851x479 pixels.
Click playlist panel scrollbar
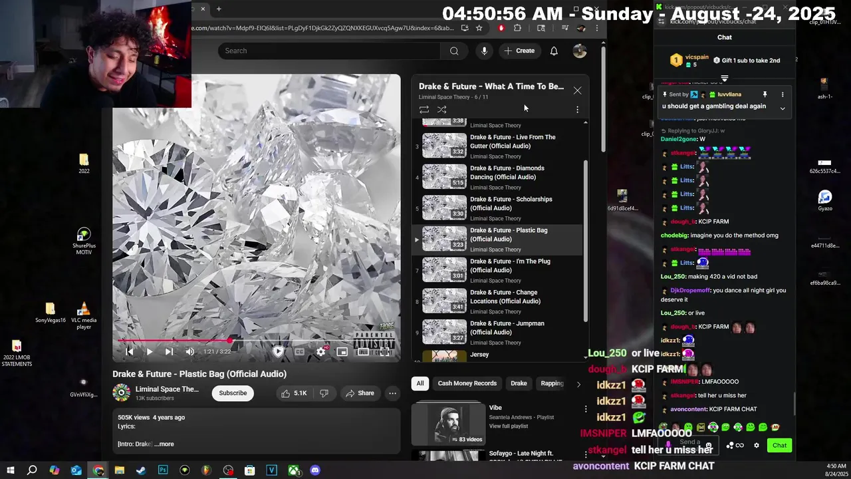tap(585, 241)
